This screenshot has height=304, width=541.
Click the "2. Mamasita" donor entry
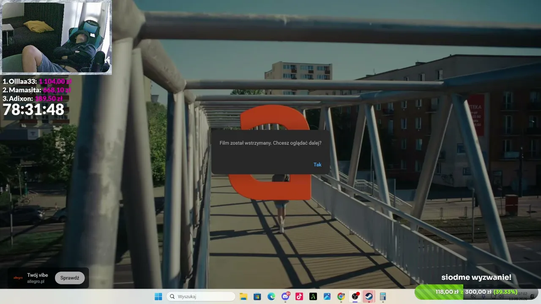37,90
